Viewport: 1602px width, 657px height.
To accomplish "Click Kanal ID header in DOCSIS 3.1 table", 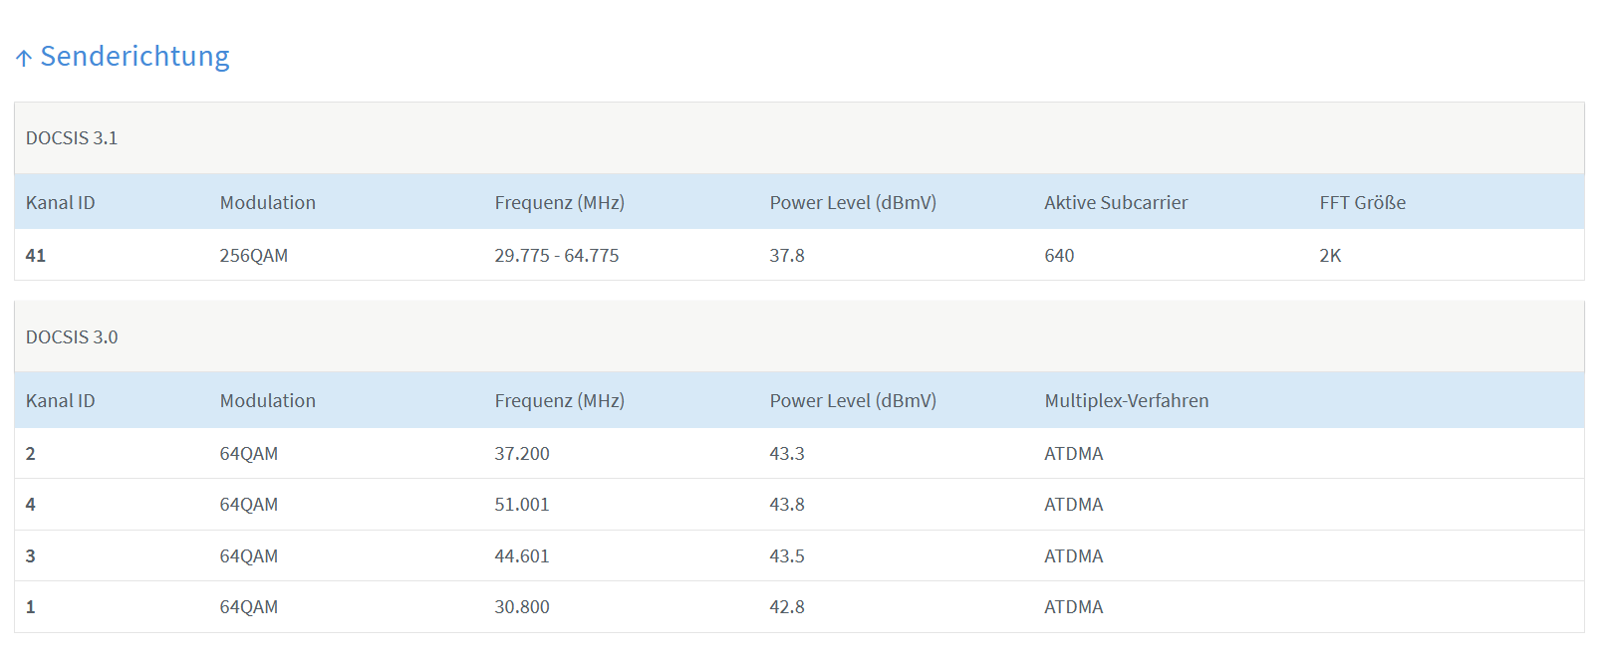I will coord(61,203).
